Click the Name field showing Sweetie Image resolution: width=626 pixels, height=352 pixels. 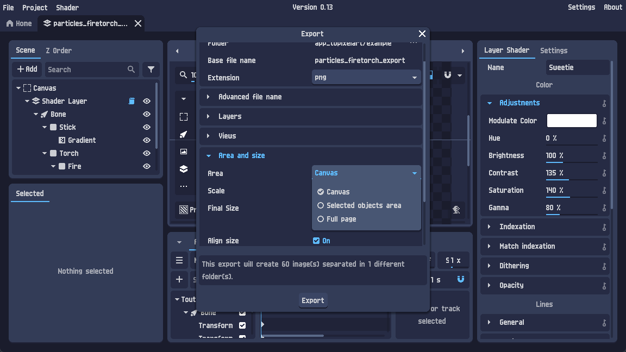click(x=577, y=67)
